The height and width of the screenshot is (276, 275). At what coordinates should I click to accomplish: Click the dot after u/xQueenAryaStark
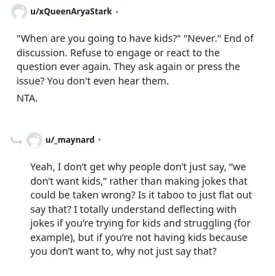(x=117, y=12)
